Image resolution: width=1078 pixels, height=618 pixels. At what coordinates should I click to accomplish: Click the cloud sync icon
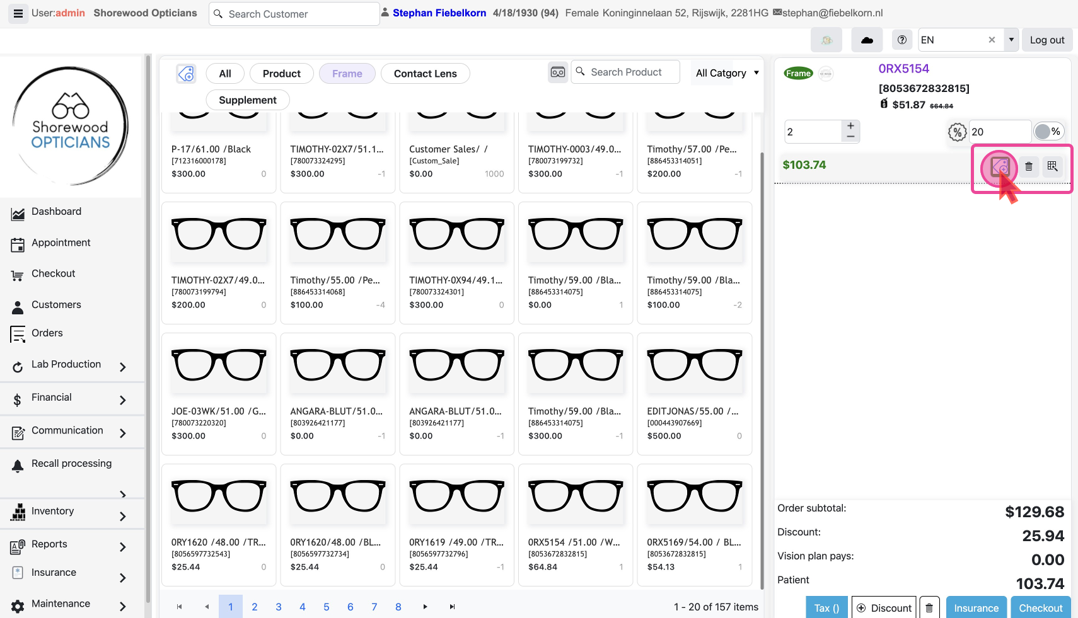[x=867, y=40]
